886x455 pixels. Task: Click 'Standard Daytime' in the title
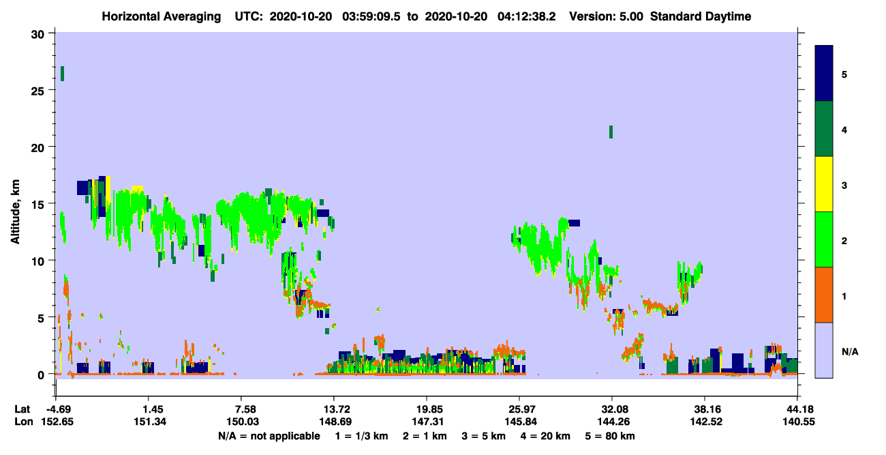point(701,16)
